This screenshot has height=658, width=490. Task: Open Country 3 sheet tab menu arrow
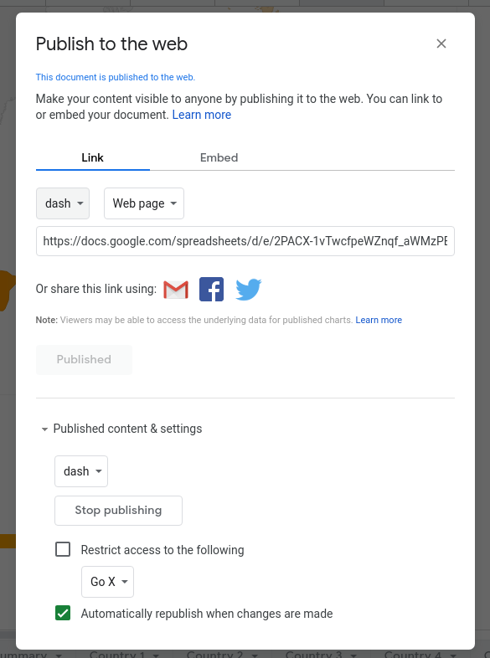tap(353, 655)
